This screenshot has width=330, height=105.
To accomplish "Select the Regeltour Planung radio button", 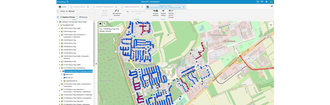I will (x=58, y=17).
